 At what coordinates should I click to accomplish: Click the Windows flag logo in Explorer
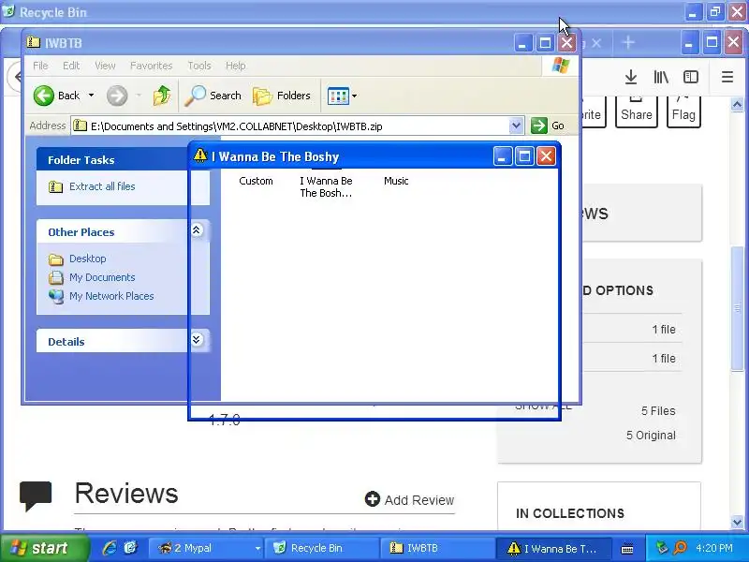tap(560, 66)
